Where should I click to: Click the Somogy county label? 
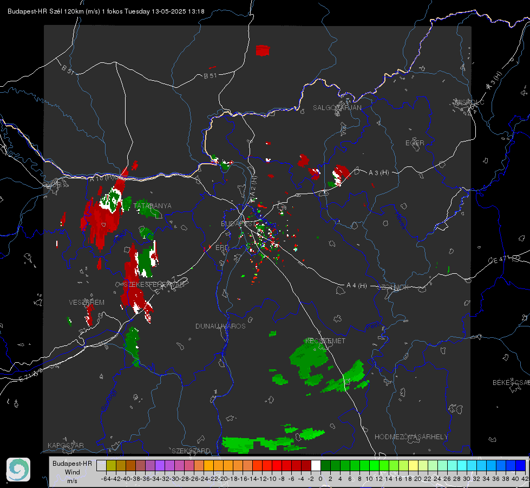tap(108, 401)
